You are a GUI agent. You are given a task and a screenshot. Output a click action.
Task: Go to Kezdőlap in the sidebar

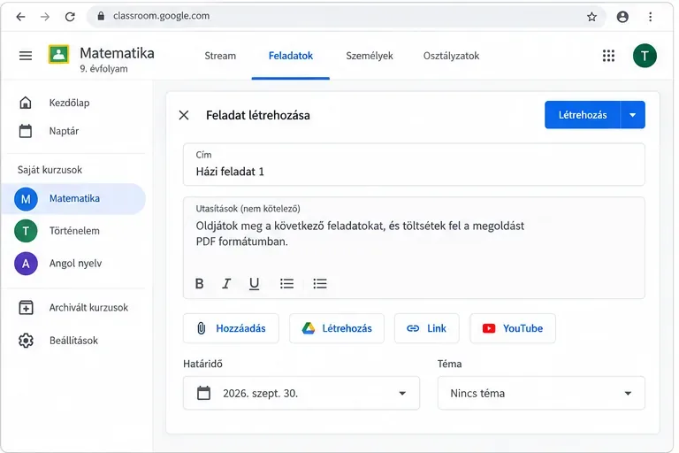tap(69, 104)
